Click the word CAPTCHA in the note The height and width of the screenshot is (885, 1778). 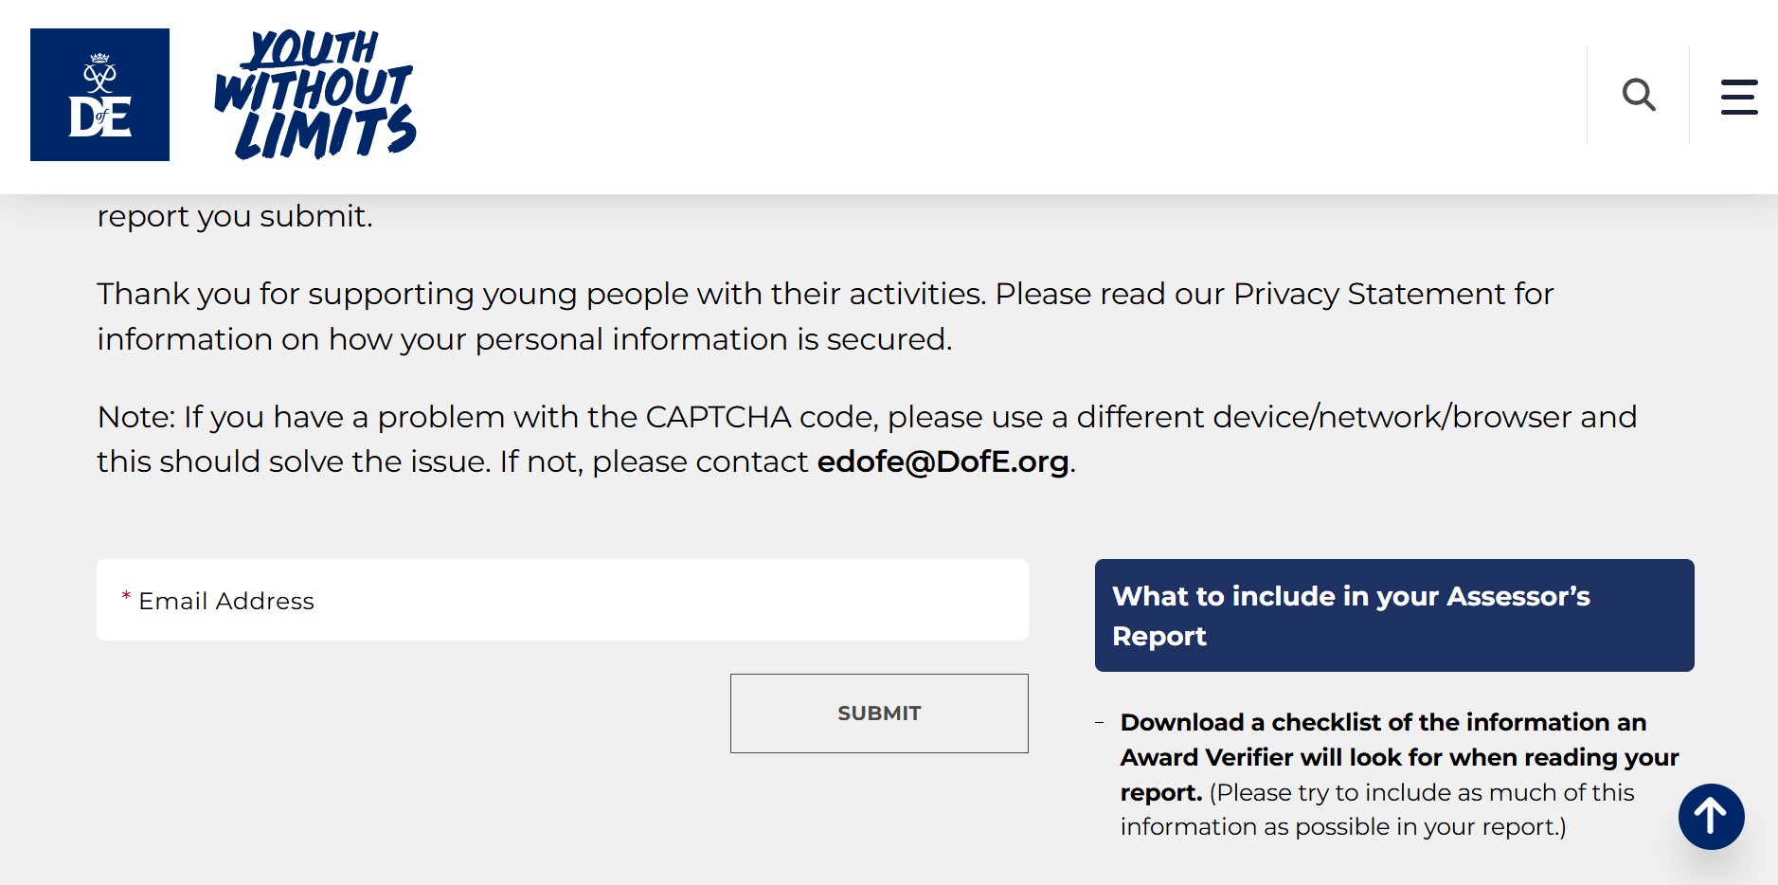[718, 417]
